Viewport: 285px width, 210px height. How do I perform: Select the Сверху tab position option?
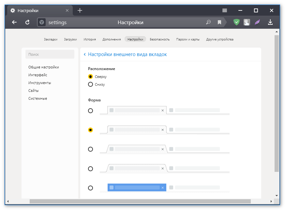click(91, 77)
